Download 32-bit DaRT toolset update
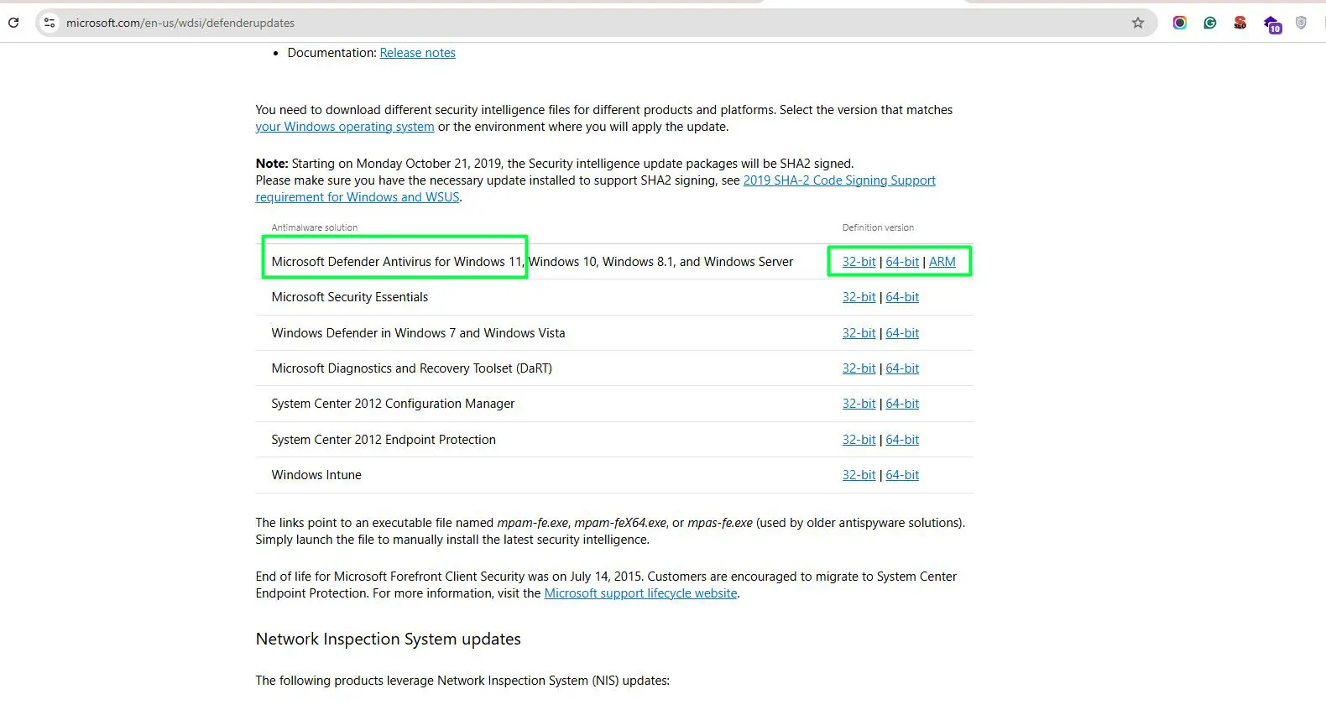Viewport: 1326px width, 710px height. (859, 368)
